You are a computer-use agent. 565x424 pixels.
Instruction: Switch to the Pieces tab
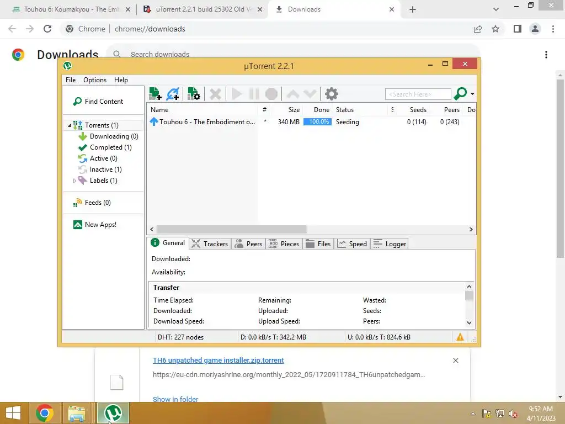tap(284, 244)
